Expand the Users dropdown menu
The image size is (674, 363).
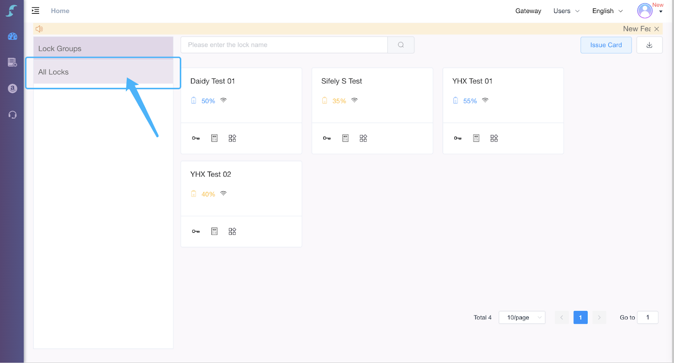click(x=566, y=11)
